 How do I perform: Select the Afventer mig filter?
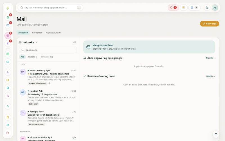click(47, 57)
